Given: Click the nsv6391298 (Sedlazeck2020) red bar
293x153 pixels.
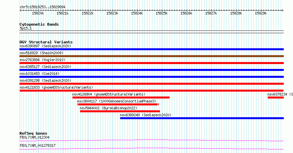Looking at the screenshot, I should [151, 84].
